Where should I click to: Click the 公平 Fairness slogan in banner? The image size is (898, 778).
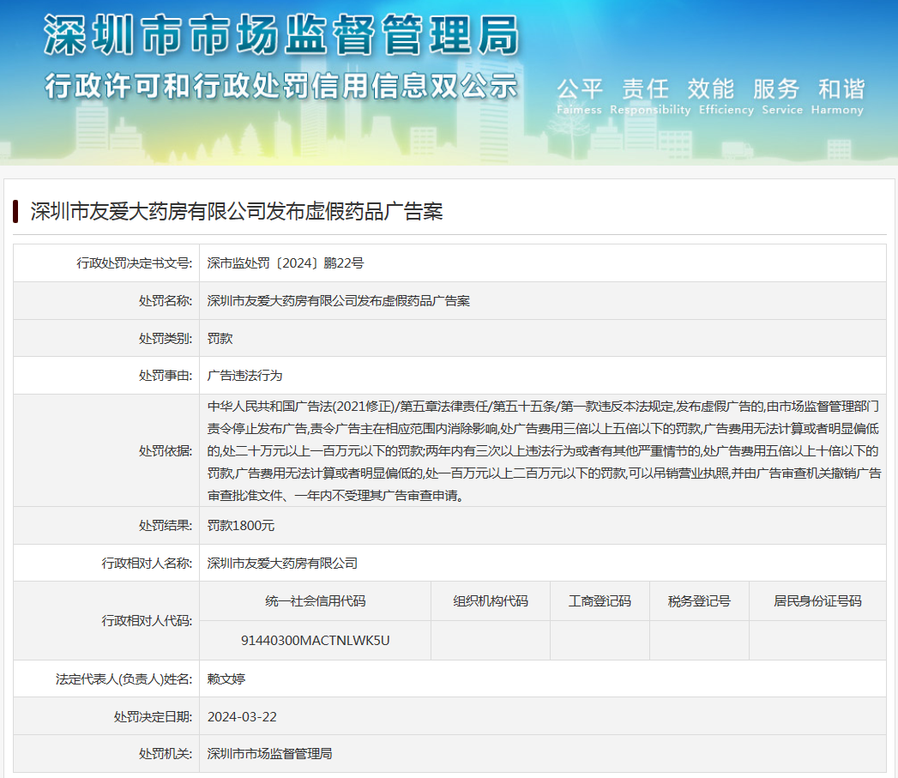click(x=579, y=96)
